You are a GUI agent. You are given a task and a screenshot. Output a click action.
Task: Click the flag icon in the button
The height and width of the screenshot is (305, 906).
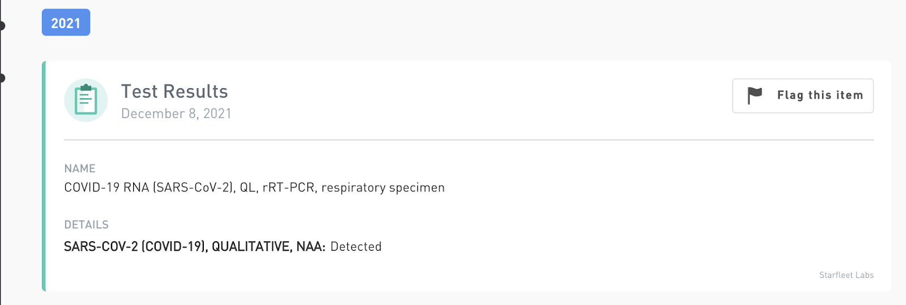point(754,95)
